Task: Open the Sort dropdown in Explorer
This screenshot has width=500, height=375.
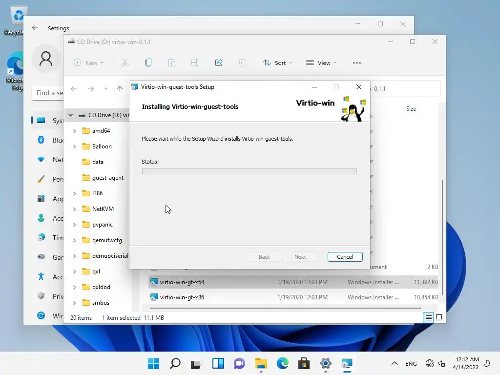Action: 277,63
